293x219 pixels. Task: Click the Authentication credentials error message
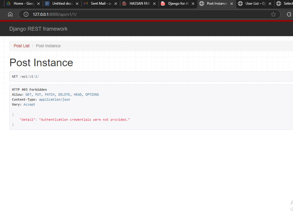(x=84, y=119)
